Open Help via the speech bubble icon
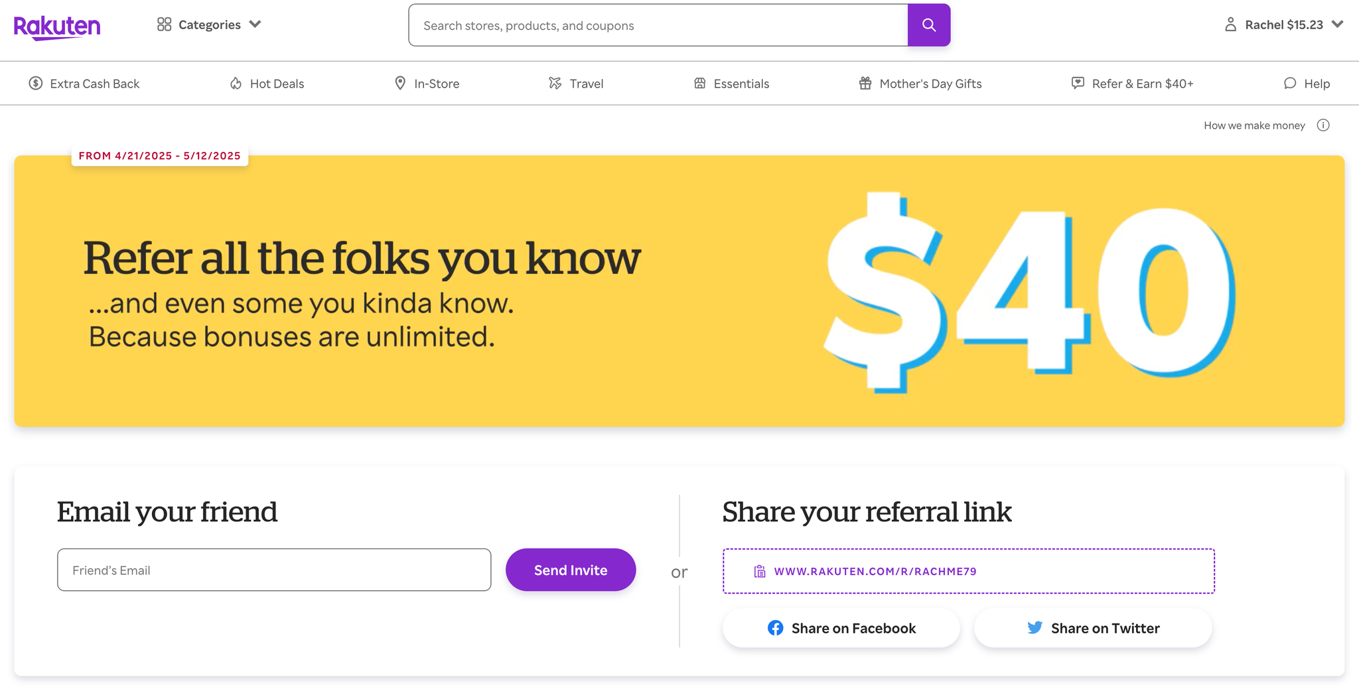Screen dimensions: 1359x693 1289,84
